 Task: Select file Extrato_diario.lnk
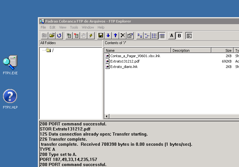[x=124, y=67]
